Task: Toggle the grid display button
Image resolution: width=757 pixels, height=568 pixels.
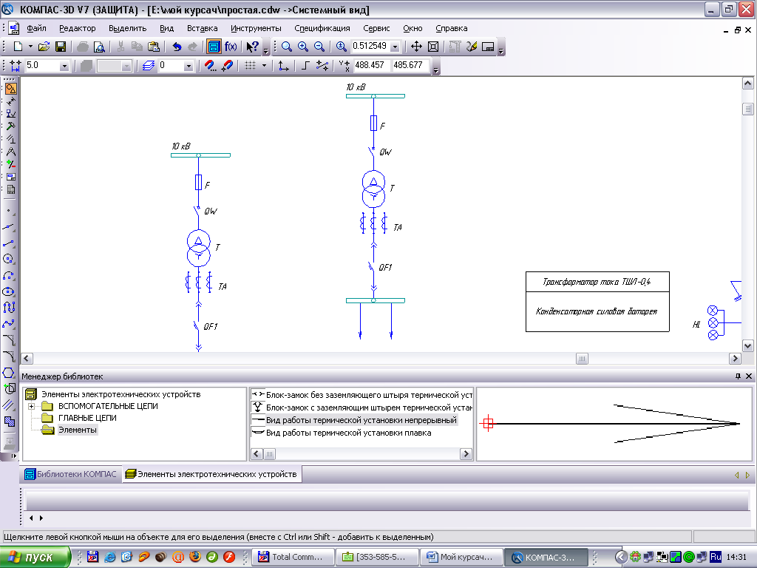Action: point(250,66)
